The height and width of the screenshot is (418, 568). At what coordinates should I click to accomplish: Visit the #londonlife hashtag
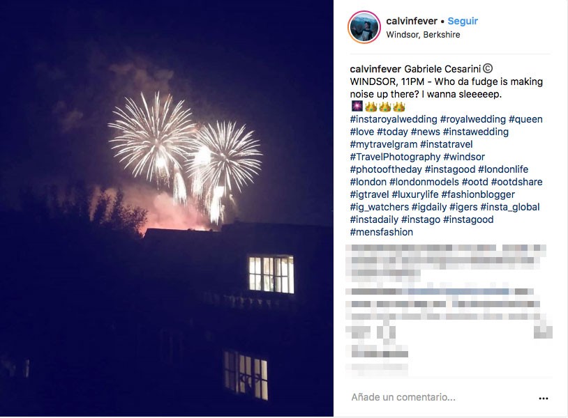[x=503, y=169]
